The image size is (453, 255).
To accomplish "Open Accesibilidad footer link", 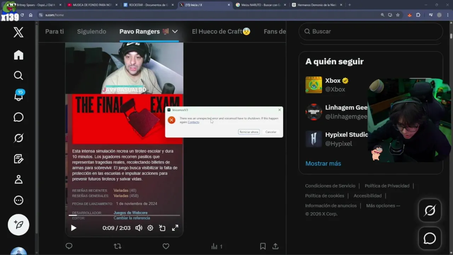I will click(x=367, y=195).
